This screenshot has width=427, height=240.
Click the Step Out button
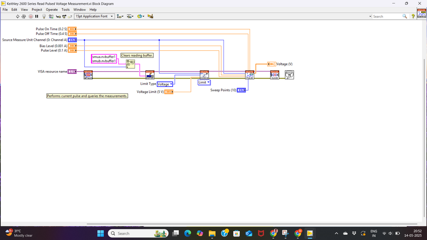click(70, 16)
